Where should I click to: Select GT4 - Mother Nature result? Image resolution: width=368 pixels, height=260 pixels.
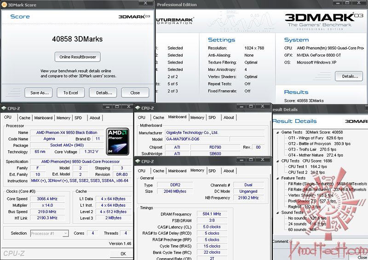[316, 155]
